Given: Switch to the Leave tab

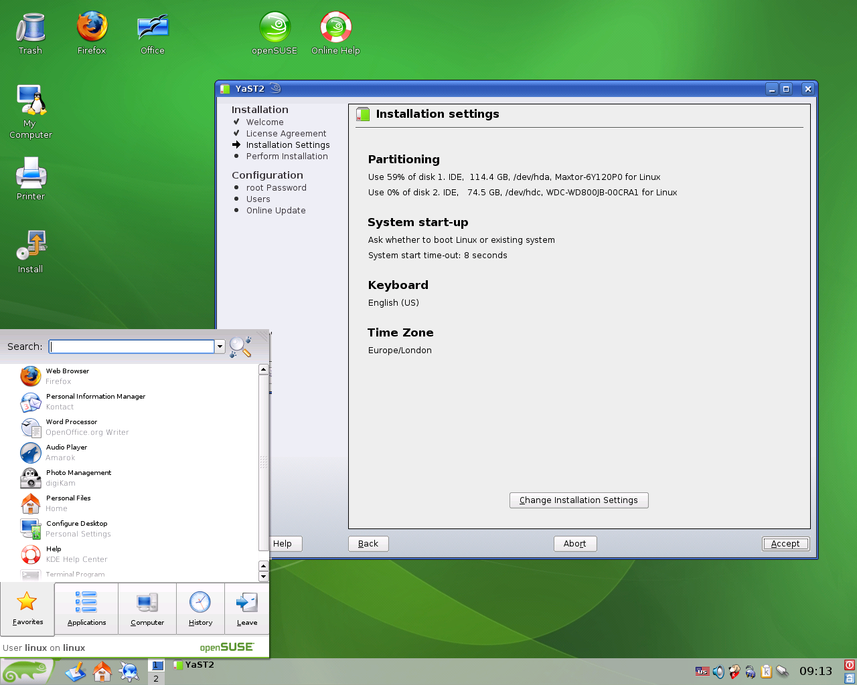Looking at the screenshot, I should pos(247,609).
